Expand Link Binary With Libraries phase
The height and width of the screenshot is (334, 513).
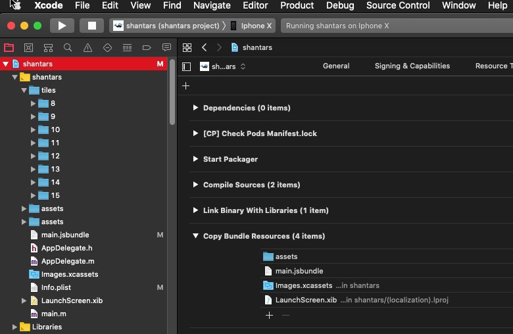[x=195, y=210]
